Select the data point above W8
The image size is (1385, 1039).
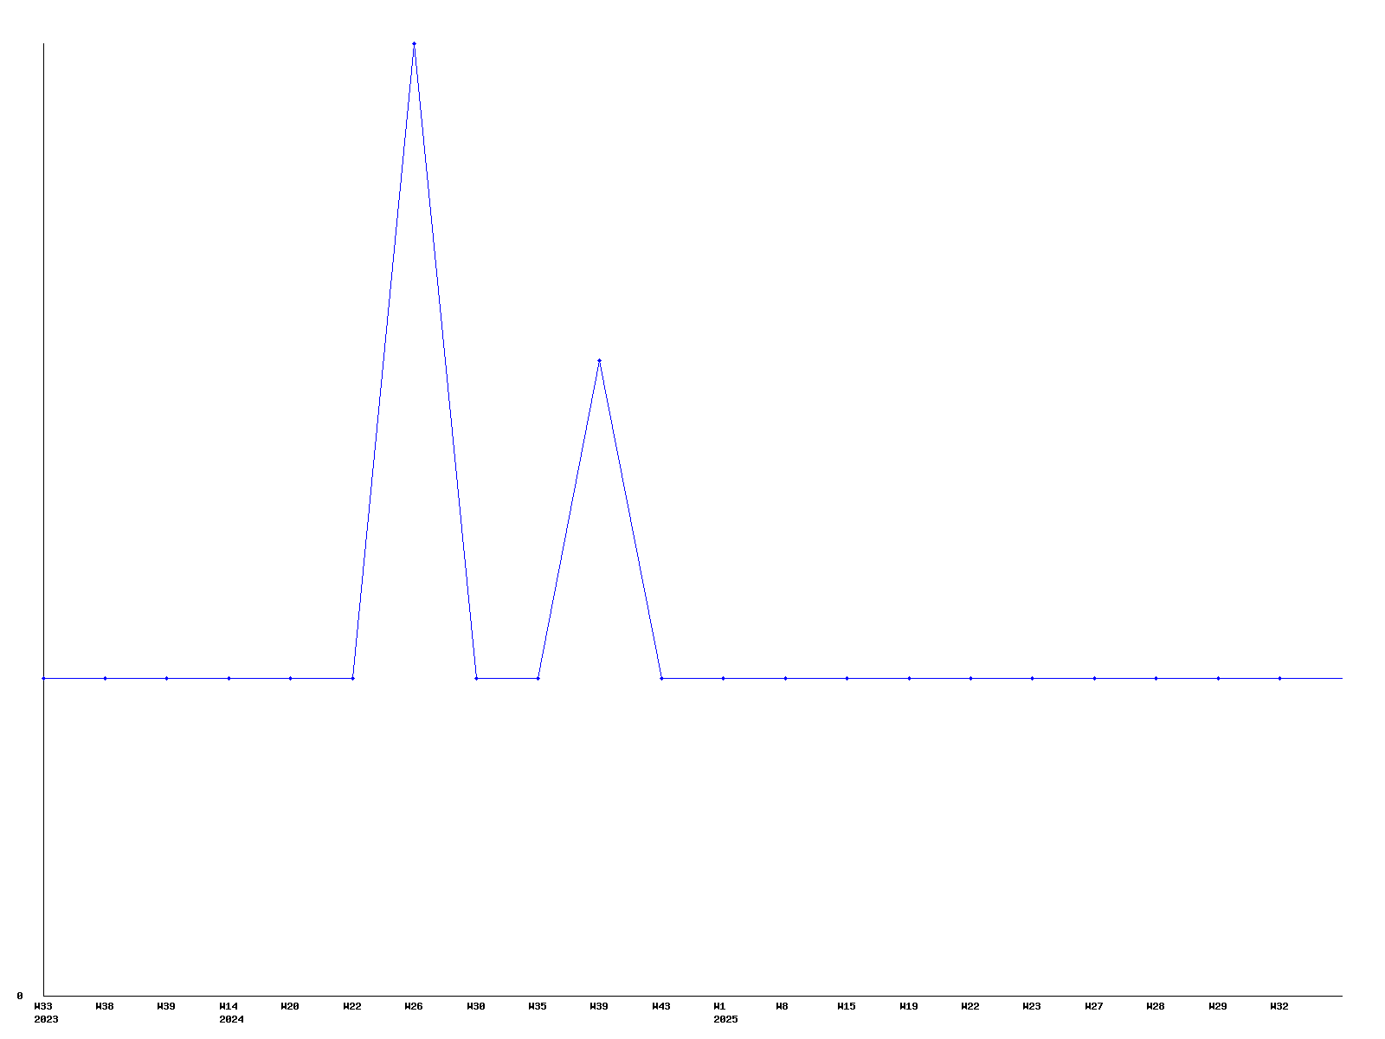point(785,678)
